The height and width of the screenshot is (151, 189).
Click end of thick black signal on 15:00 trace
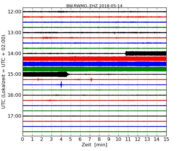(67, 74)
